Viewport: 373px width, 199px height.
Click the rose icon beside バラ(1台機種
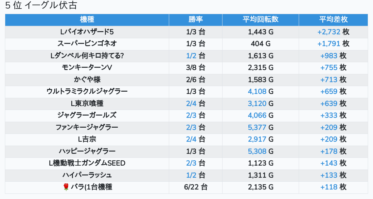(66, 187)
